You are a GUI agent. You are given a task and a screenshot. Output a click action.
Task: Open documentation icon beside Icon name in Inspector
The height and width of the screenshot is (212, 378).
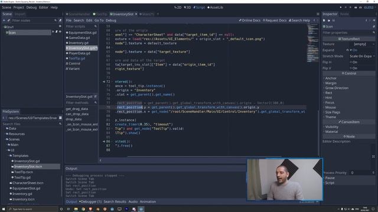click(x=374, y=26)
